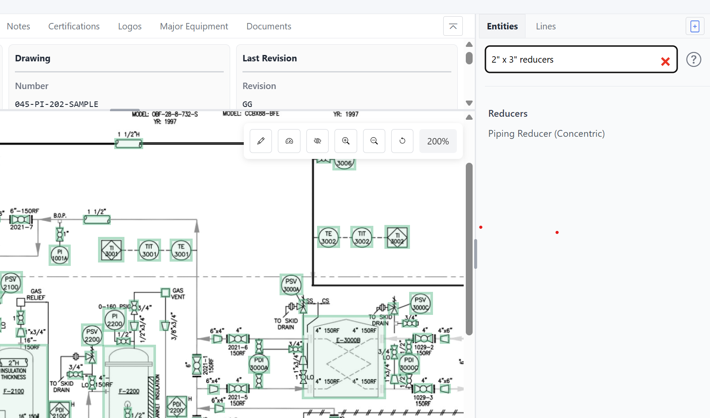Click the add entity plus icon
The height and width of the screenshot is (418, 710).
point(695,26)
